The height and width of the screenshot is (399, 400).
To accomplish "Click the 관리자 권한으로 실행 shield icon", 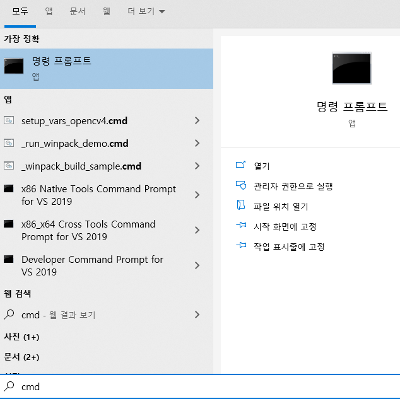I will point(241,185).
